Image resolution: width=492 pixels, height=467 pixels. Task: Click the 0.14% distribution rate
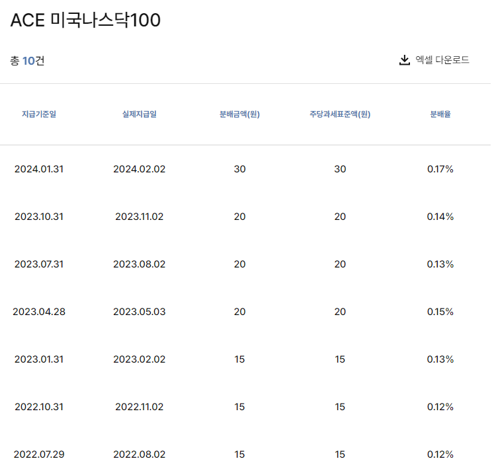pyautogui.click(x=440, y=217)
